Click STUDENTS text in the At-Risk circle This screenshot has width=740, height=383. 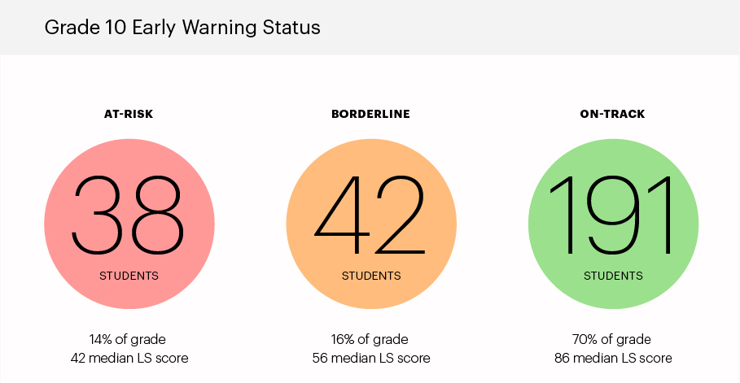click(x=129, y=276)
